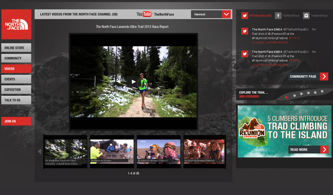This screenshot has height=195, width=333.
Task: Show previous video thumbnails with left arrow
Action: [x=40, y=151]
